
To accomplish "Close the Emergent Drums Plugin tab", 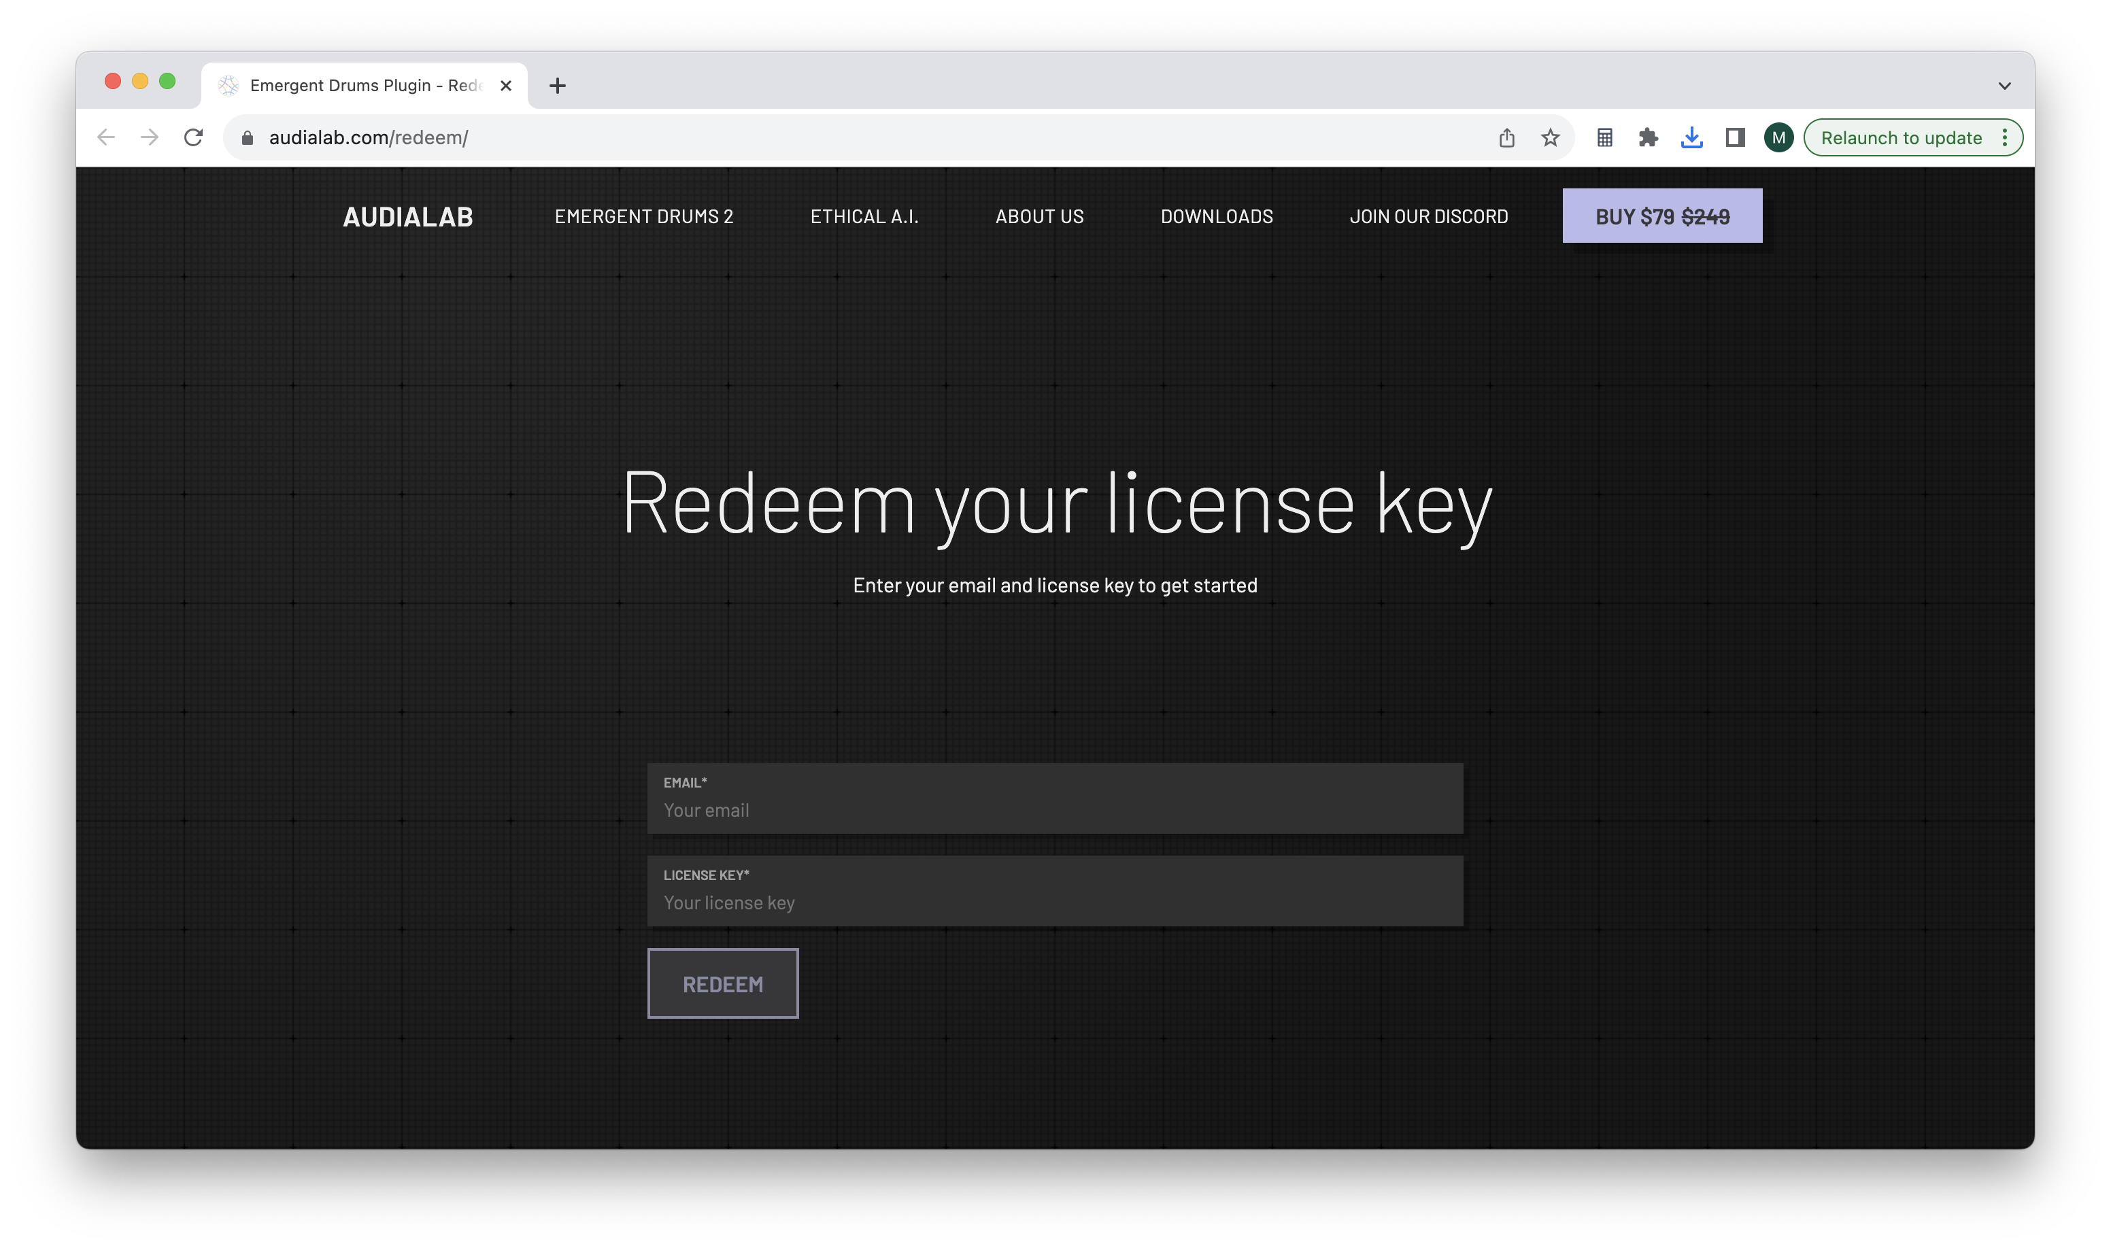I will 505,85.
